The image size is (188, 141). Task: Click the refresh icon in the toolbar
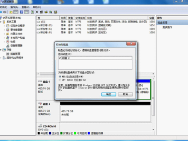(32, 12)
